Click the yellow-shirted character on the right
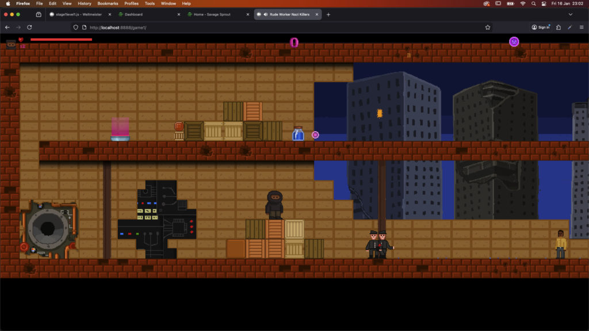 click(560, 244)
